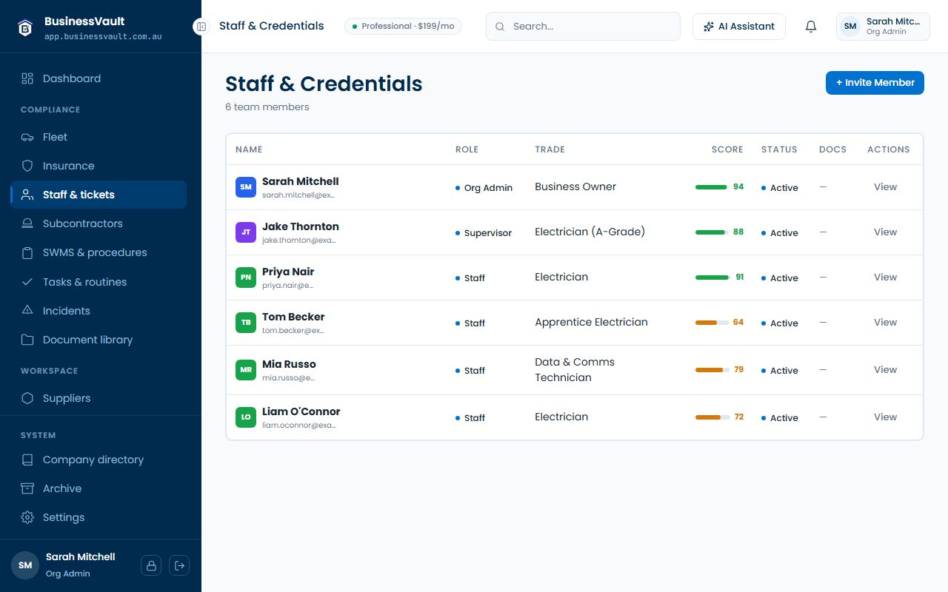Click the Insurance shield icon
Screen dimensions: 948x592
tap(27, 166)
